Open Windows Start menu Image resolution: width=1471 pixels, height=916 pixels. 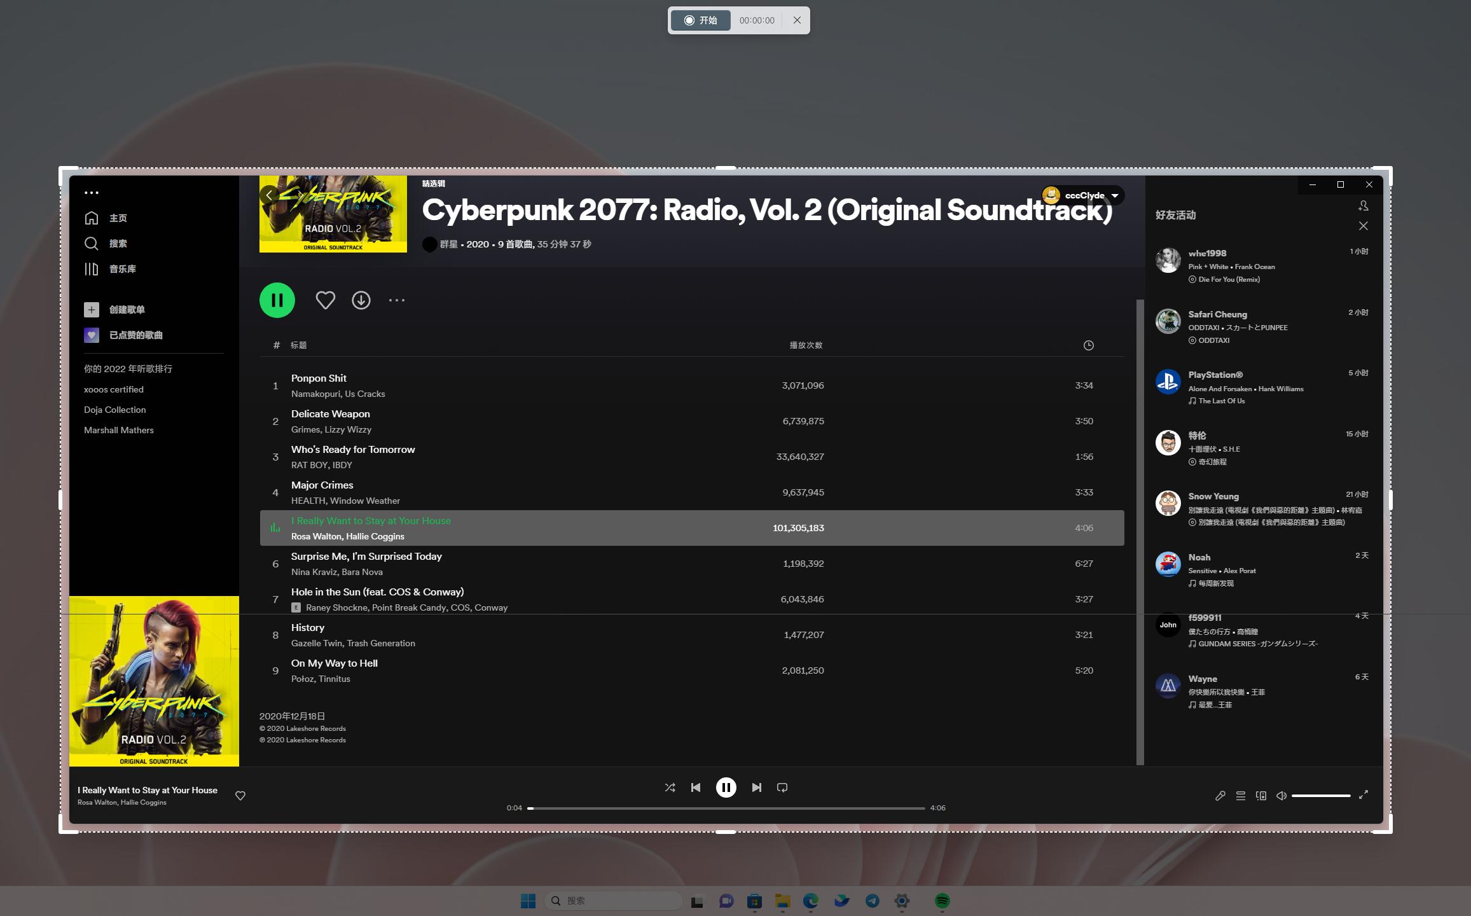528,901
